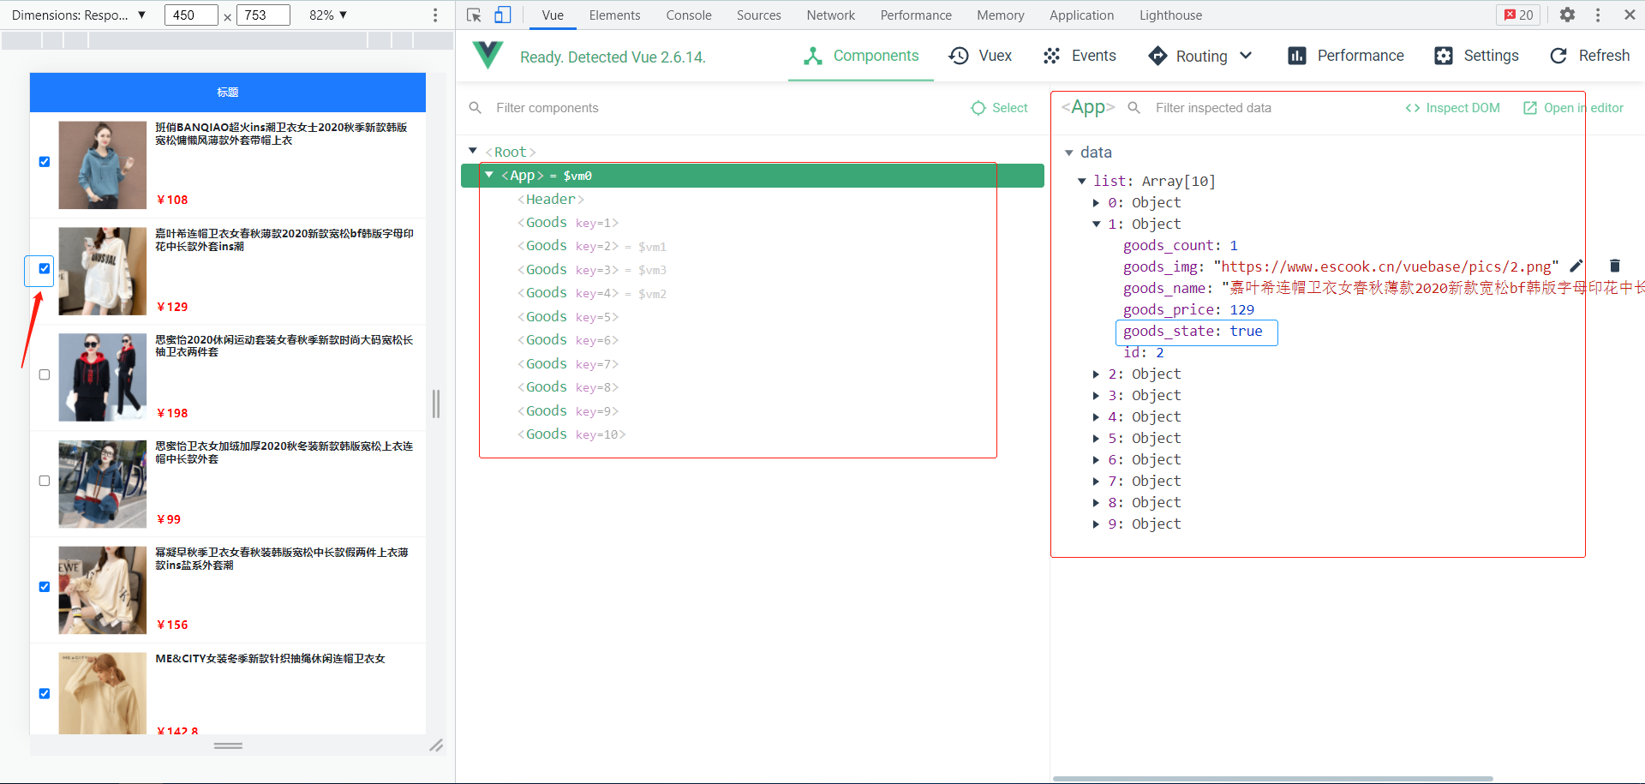Switch to the Elements tab
Viewport: 1645px width, 784px height.
point(614,15)
